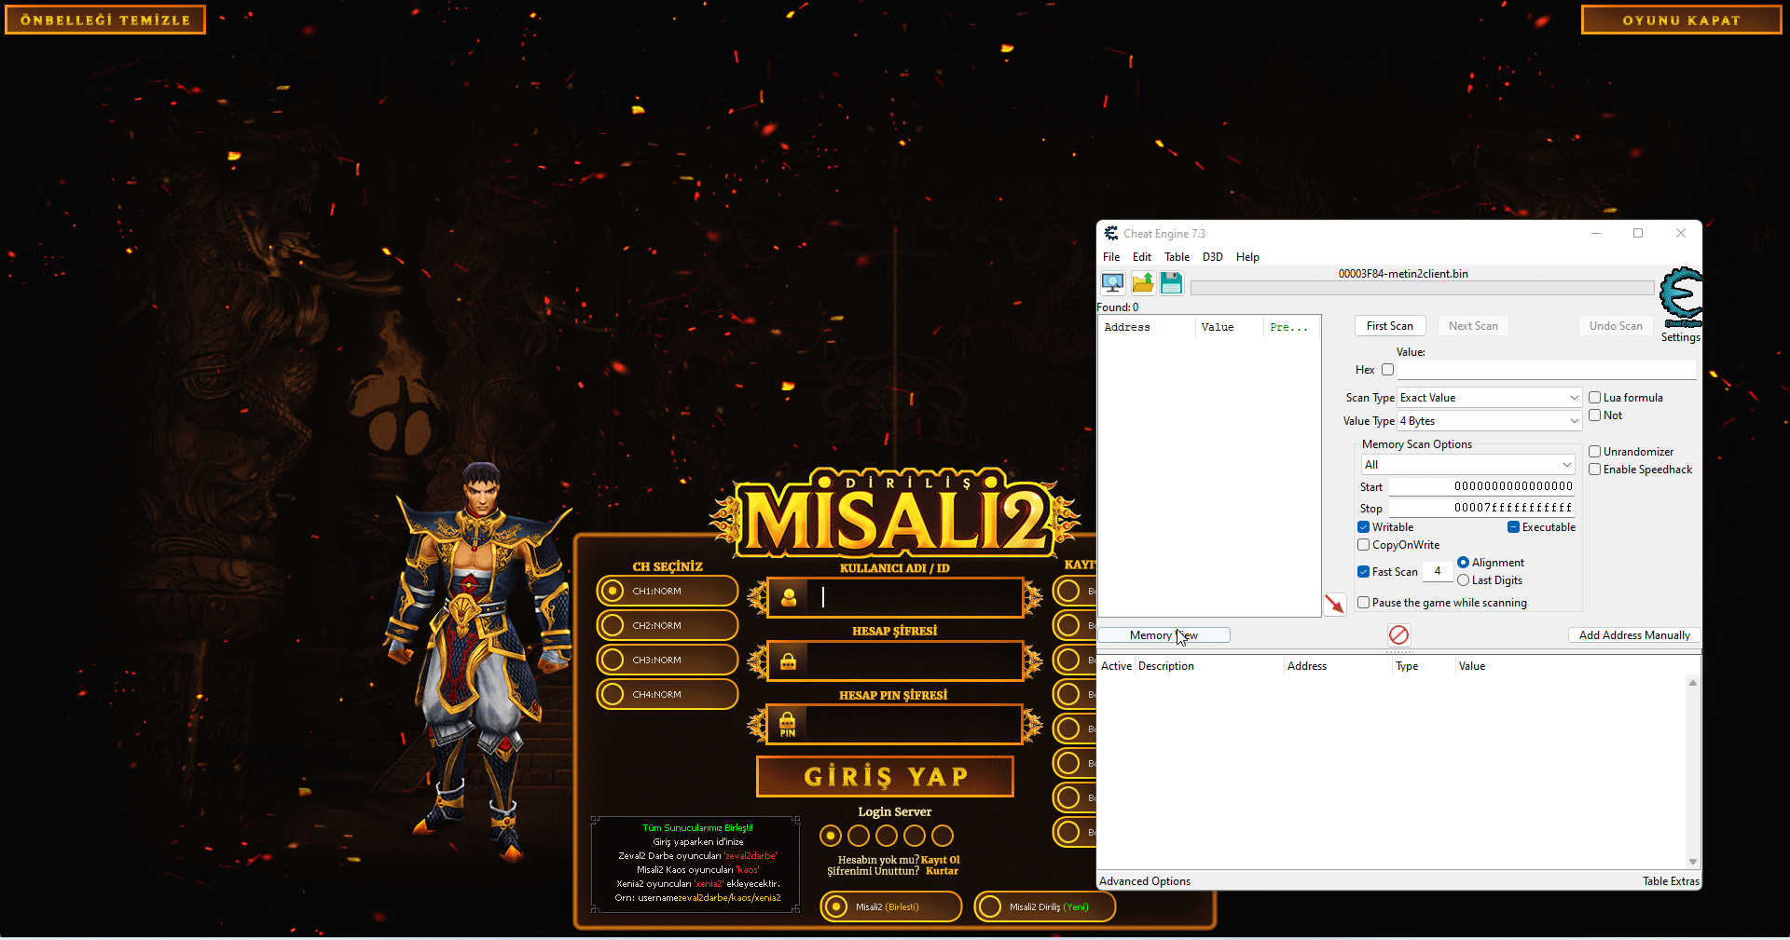Click the red clear list icon
Screen dimensions: 1790x940
coord(1398,635)
